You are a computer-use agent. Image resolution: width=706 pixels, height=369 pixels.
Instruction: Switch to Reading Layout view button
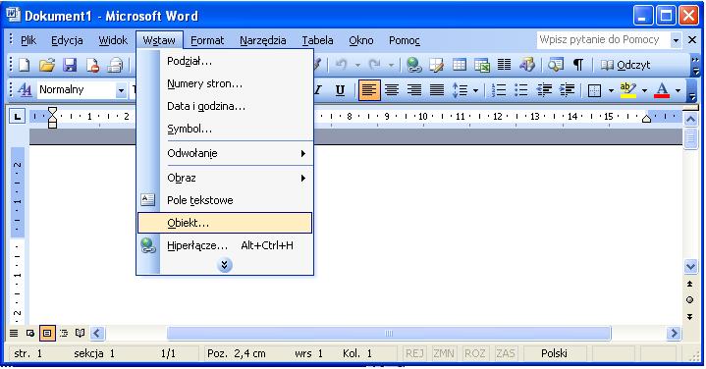pos(81,334)
